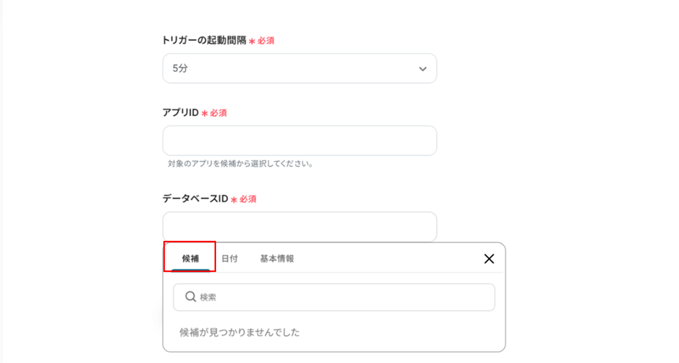The height and width of the screenshot is (363, 679).
Task: Open the 基本情報 tab
Action: [277, 258]
